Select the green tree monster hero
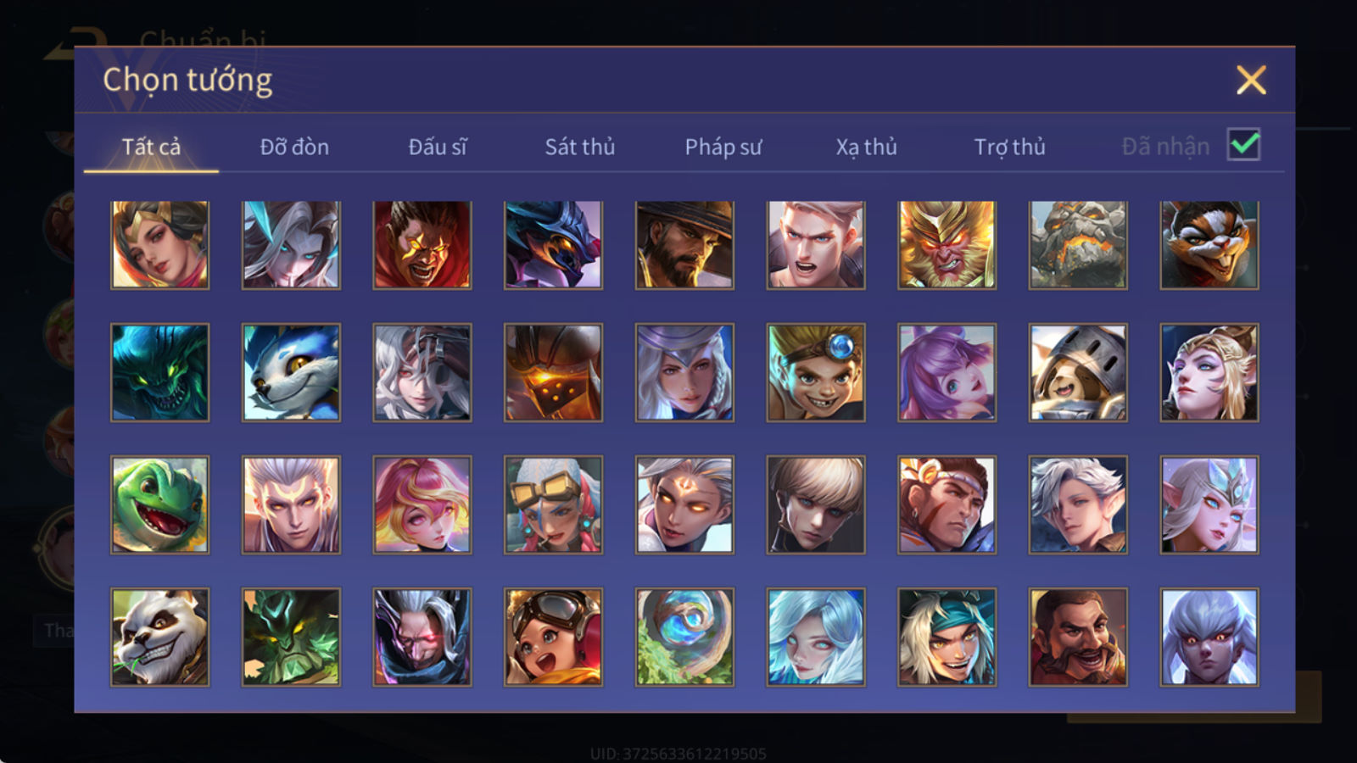 (291, 638)
